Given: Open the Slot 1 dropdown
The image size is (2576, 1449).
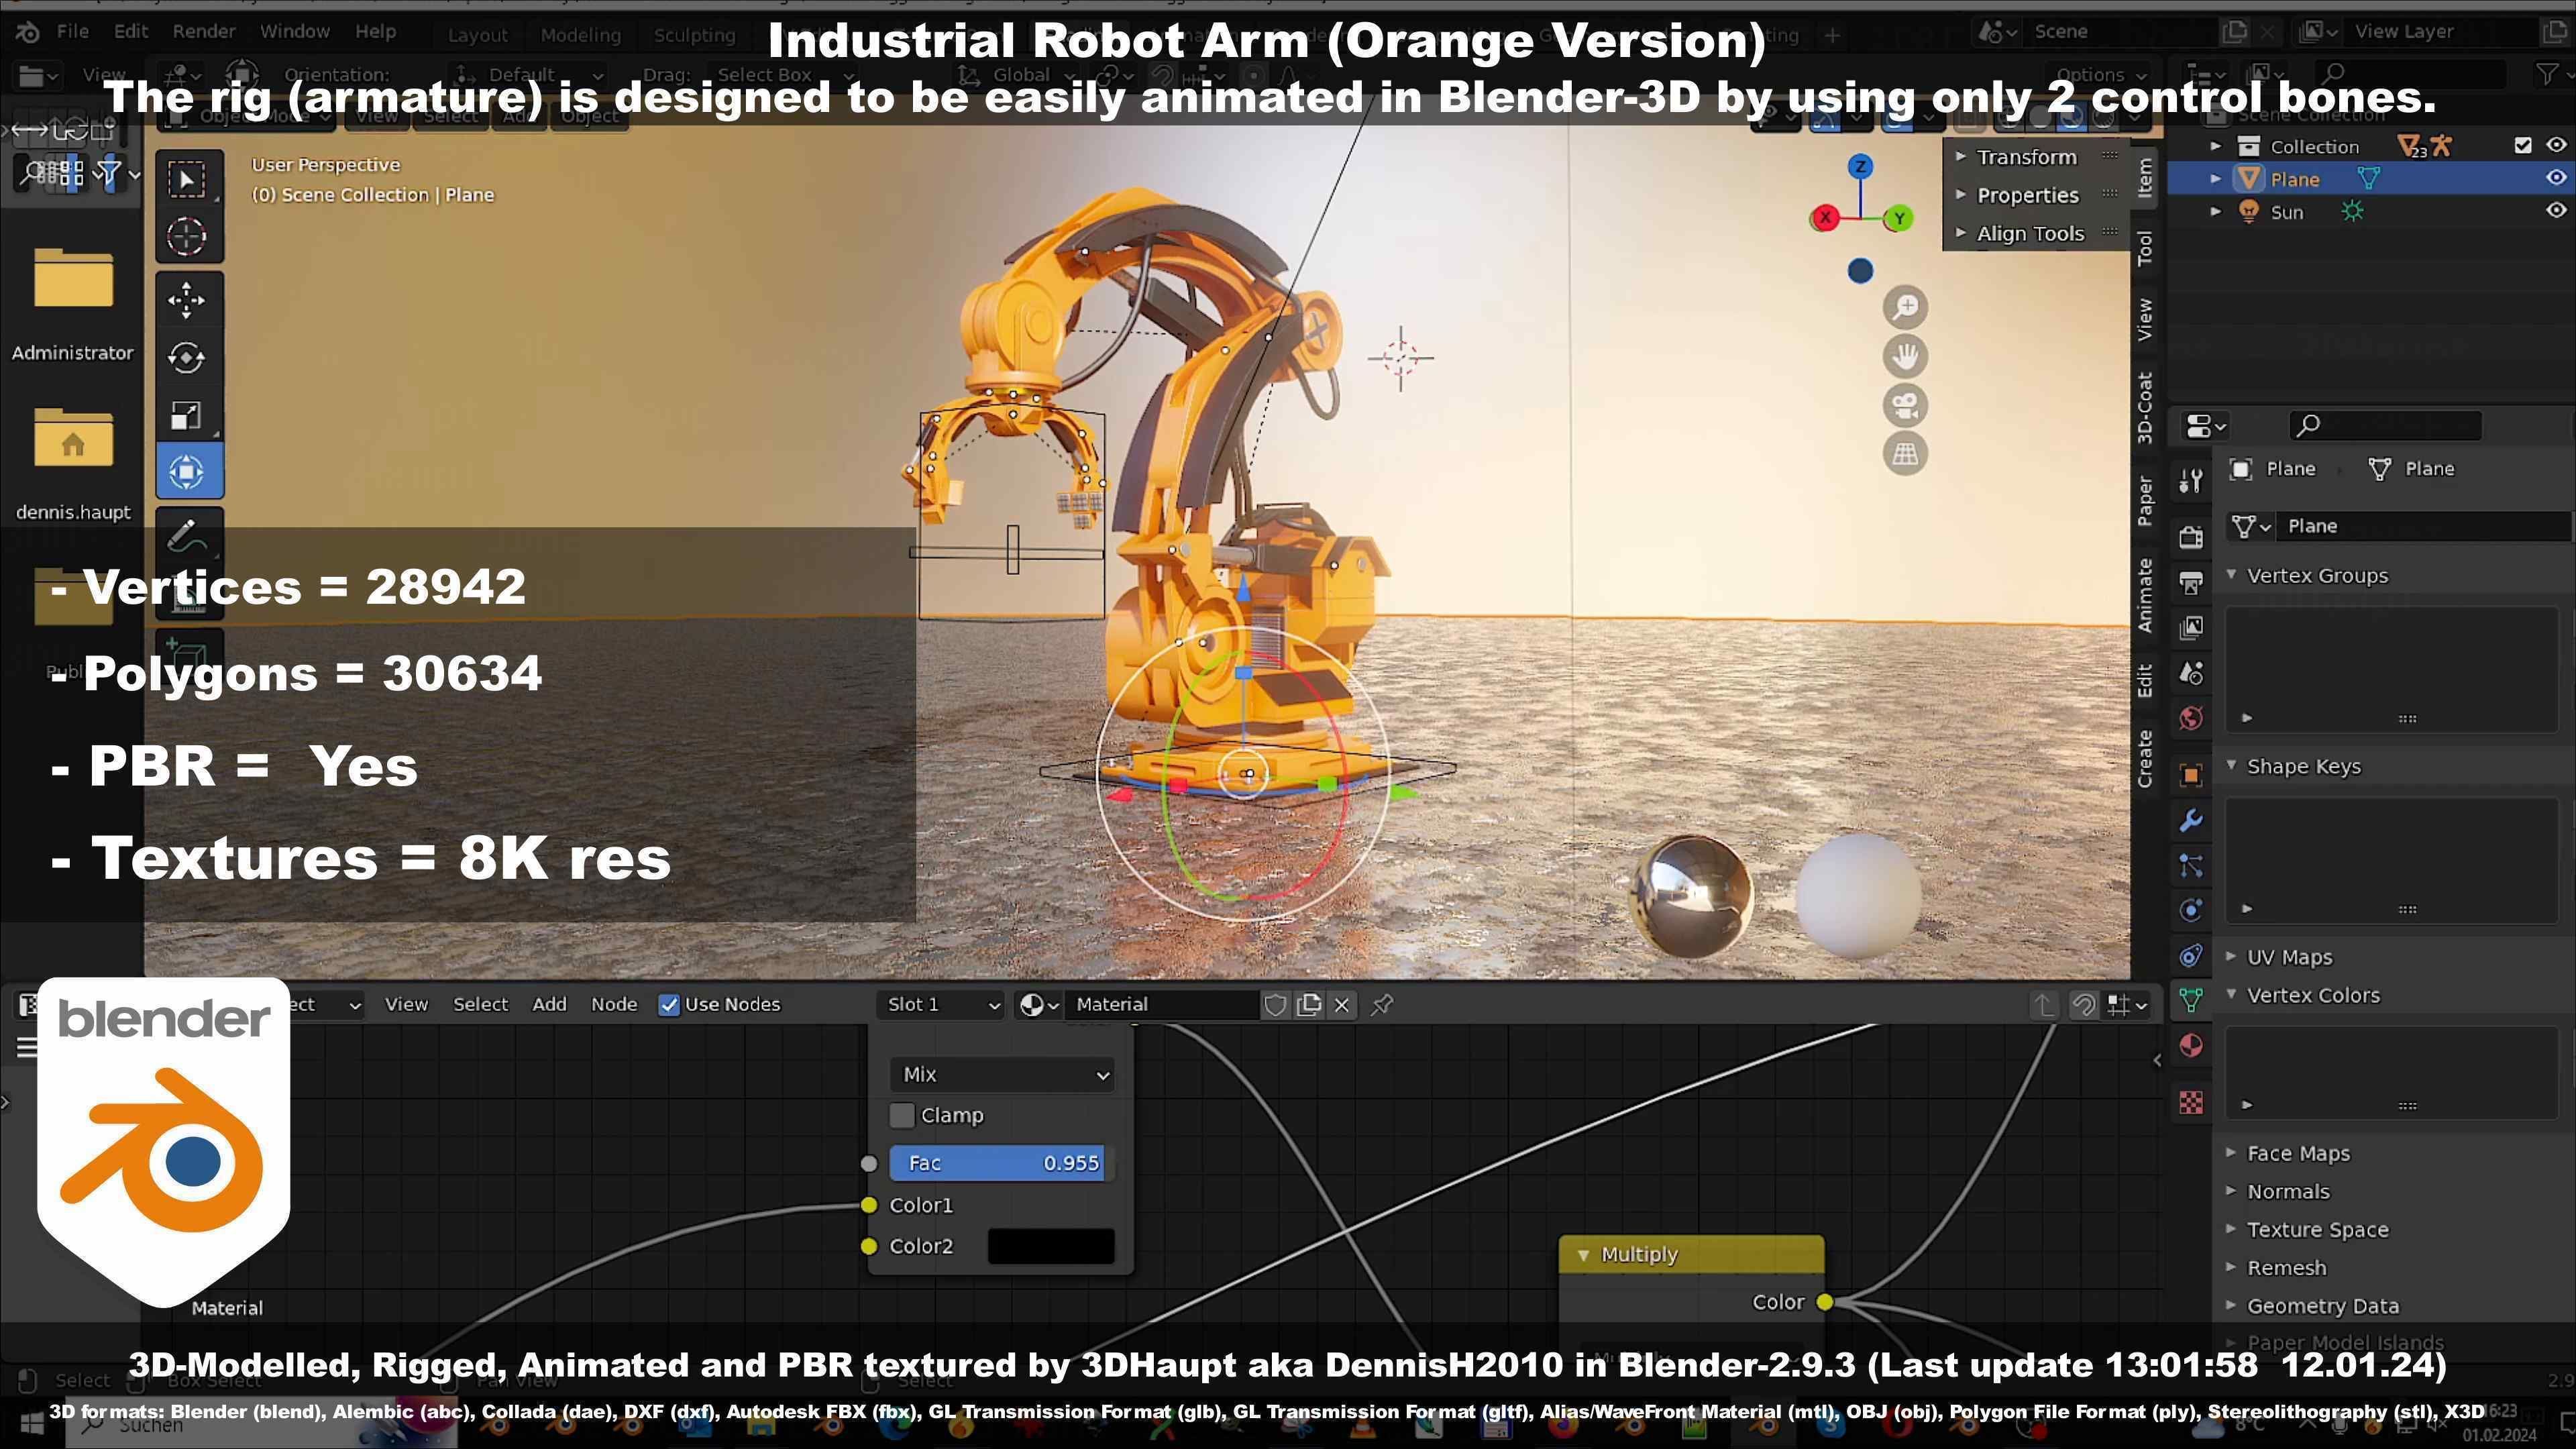Looking at the screenshot, I should point(941,1005).
